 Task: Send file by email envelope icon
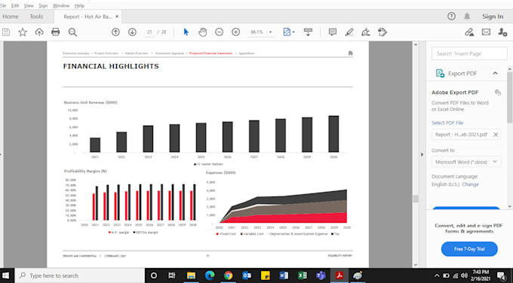click(486, 32)
